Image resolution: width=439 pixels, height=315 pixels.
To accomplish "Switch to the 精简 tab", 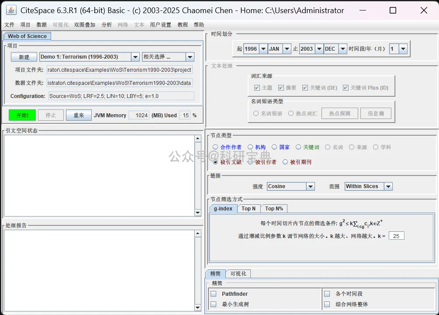I will pyautogui.click(x=215, y=273).
